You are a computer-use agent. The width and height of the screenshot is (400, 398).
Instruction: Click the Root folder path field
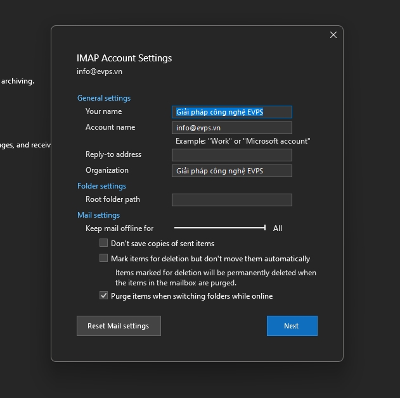231,200
